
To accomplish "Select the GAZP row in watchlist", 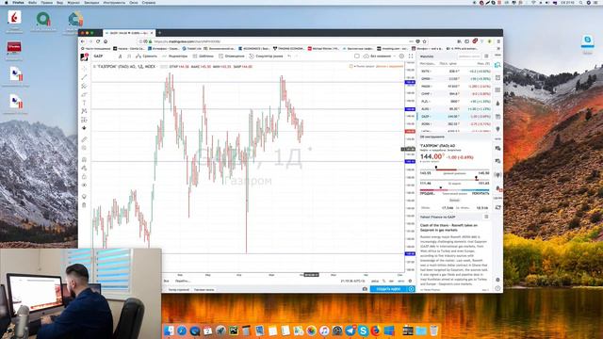I will click(x=454, y=117).
